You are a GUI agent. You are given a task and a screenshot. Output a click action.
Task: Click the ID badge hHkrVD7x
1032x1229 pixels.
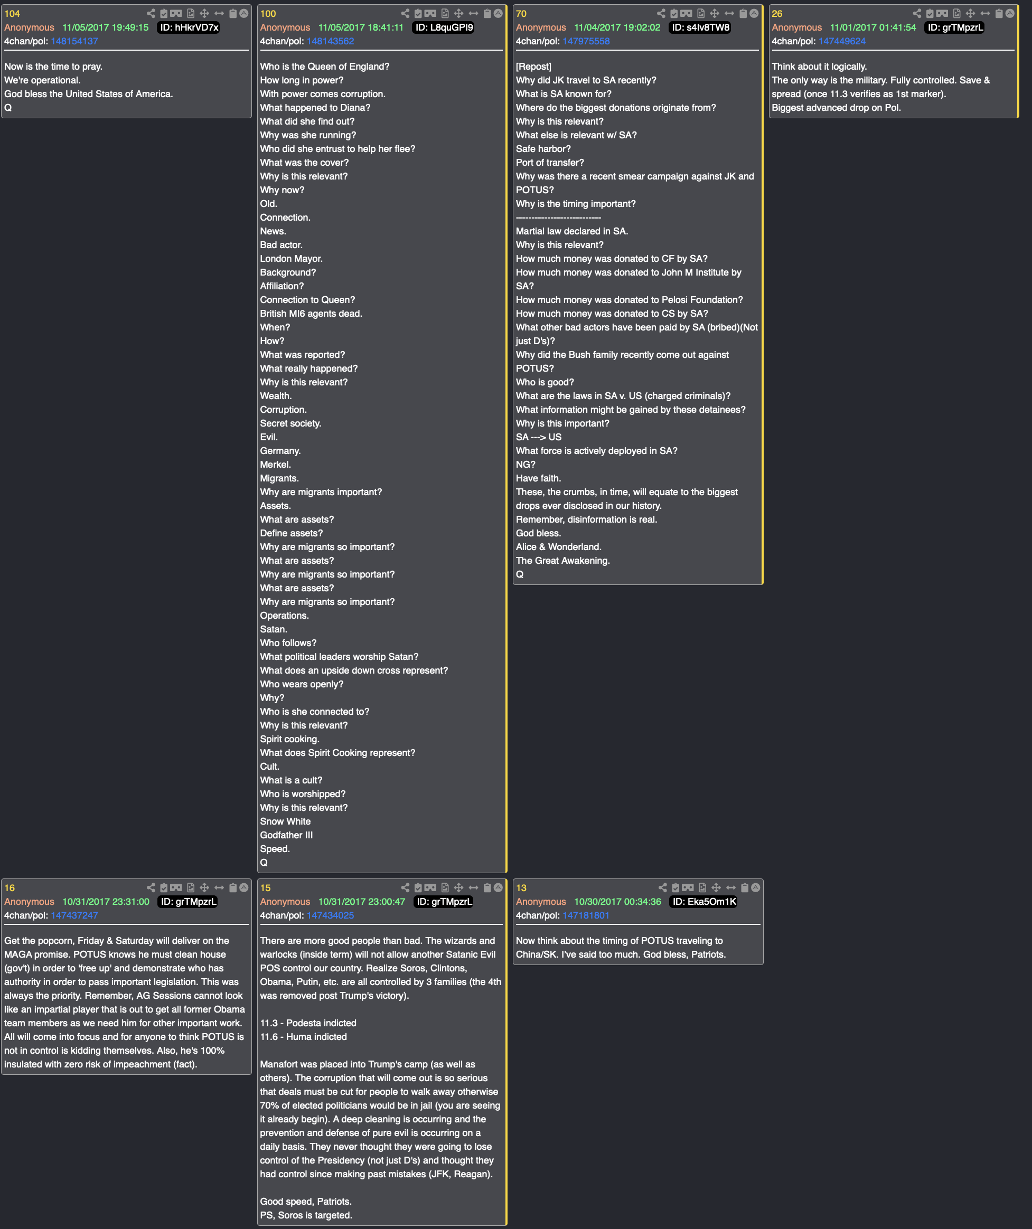(x=189, y=27)
